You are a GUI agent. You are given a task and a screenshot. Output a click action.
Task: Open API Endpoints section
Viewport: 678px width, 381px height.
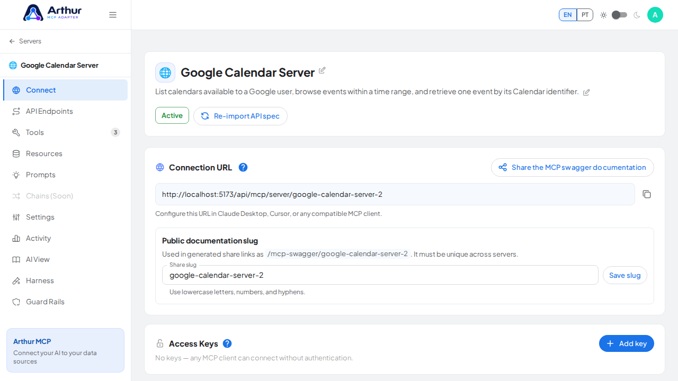65,111
